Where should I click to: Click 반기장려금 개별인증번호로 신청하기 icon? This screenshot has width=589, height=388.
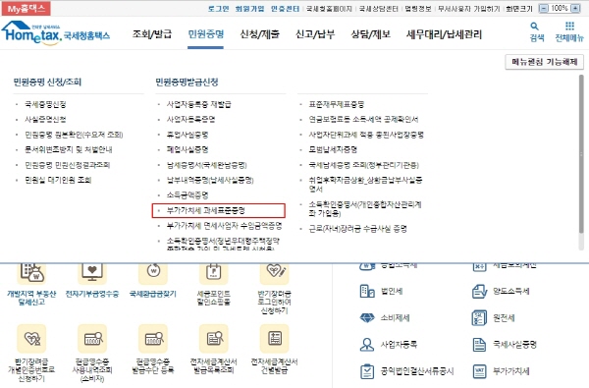[x=31, y=339]
